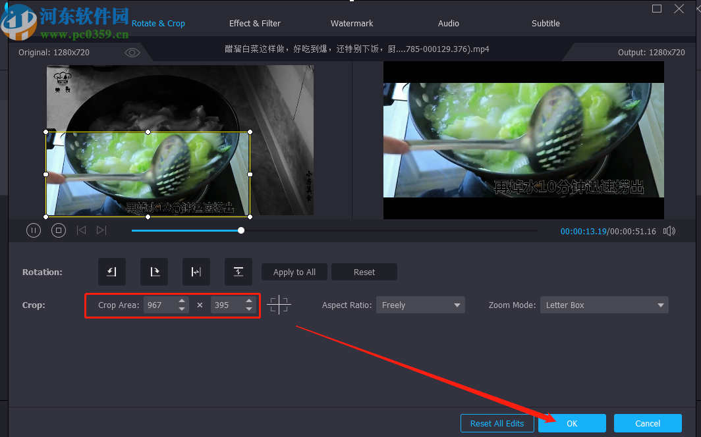Pause the video playback

click(x=34, y=230)
